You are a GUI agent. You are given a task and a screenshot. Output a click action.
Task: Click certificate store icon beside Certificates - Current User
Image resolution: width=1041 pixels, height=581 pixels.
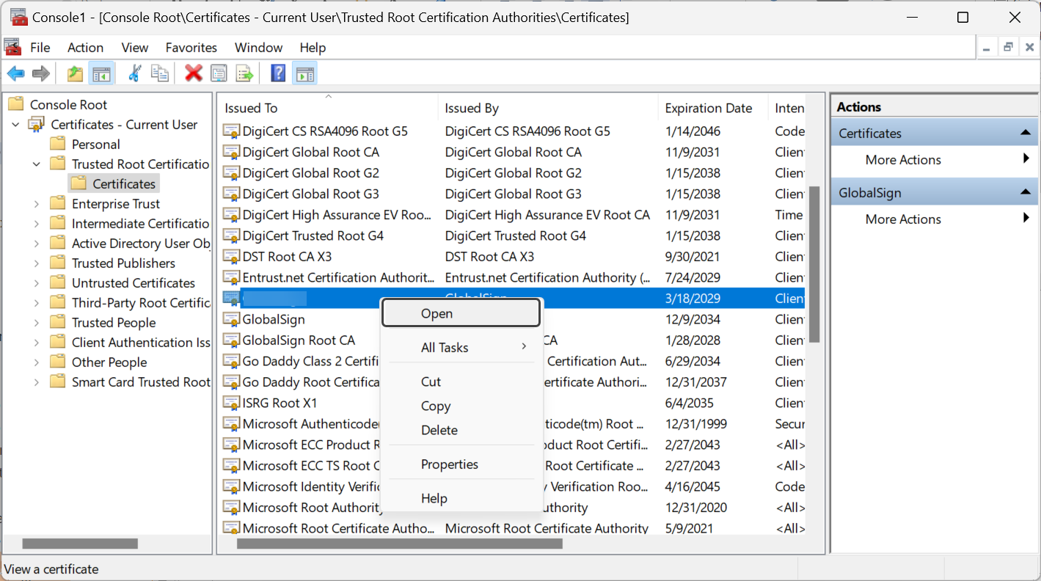[37, 124]
